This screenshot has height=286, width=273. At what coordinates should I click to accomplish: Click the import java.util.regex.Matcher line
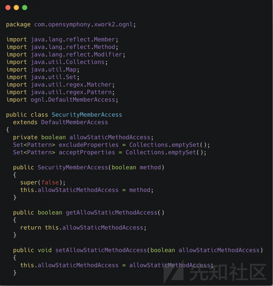point(60,85)
